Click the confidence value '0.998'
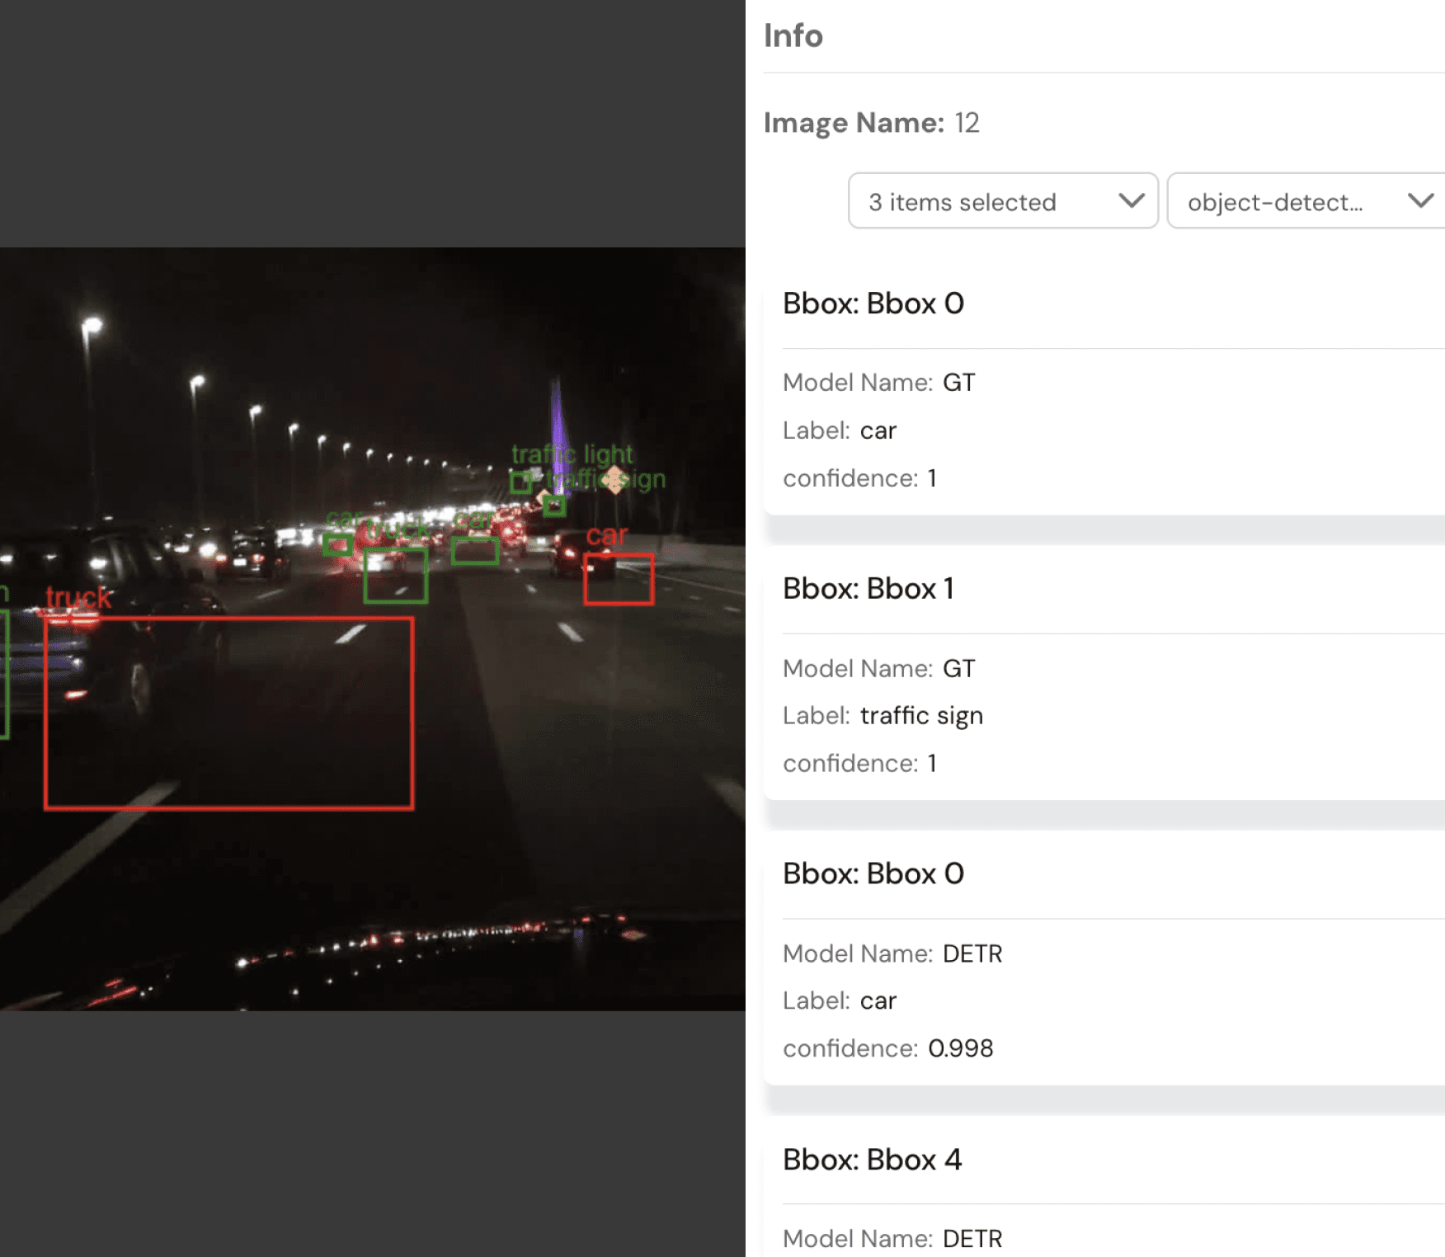The height and width of the screenshot is (1257, 1445). (x=961, y=1048)
